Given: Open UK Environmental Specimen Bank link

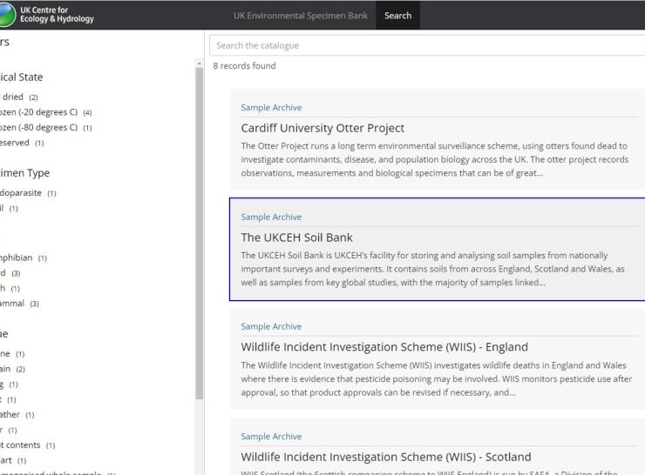Looking at the screenshot, I should (301, 16).
